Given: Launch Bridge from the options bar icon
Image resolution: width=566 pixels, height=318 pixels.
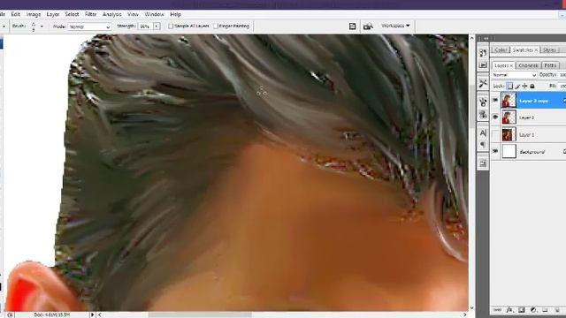Looking at the screenshot, I should tap(368, 26).
